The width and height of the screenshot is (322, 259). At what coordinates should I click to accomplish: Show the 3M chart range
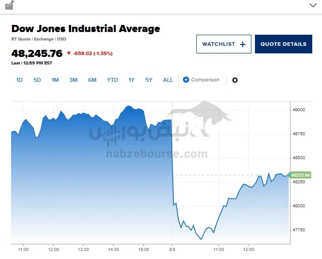tap(73, 80)
